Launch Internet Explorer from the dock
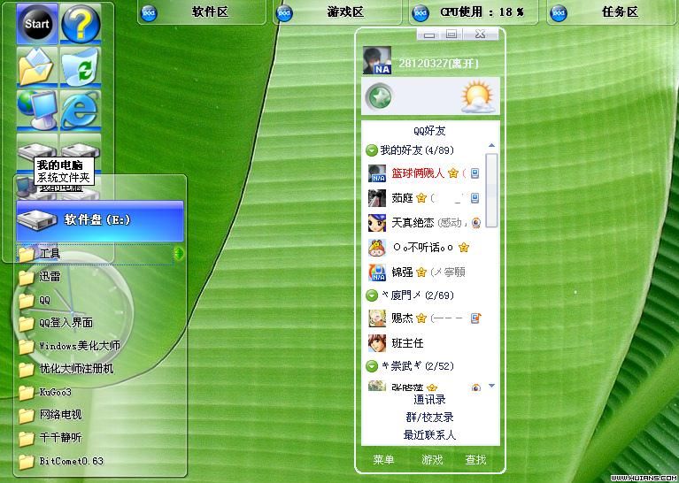 (81, 110)
